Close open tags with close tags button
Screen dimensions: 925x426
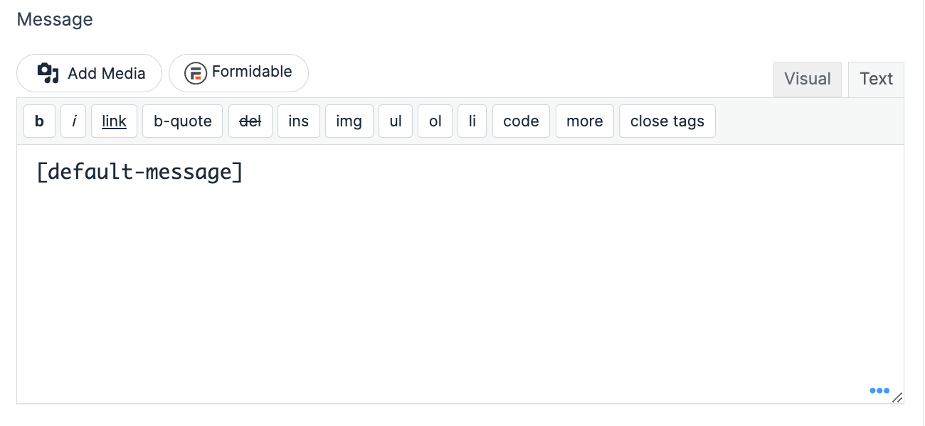667,121
